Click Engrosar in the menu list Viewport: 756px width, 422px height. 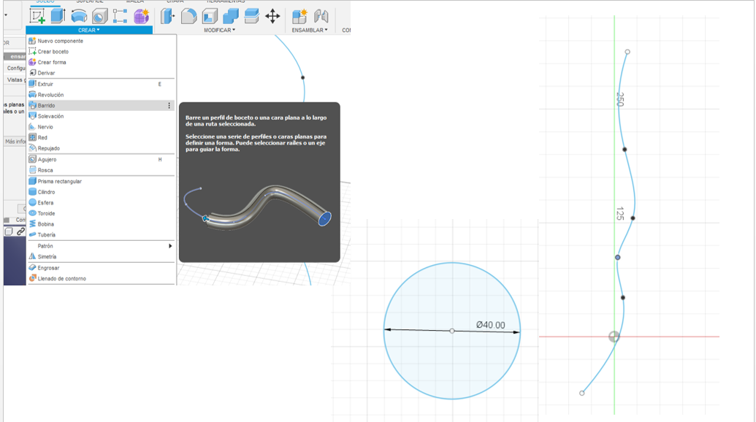pyautogui.click(x=102, y=268)
